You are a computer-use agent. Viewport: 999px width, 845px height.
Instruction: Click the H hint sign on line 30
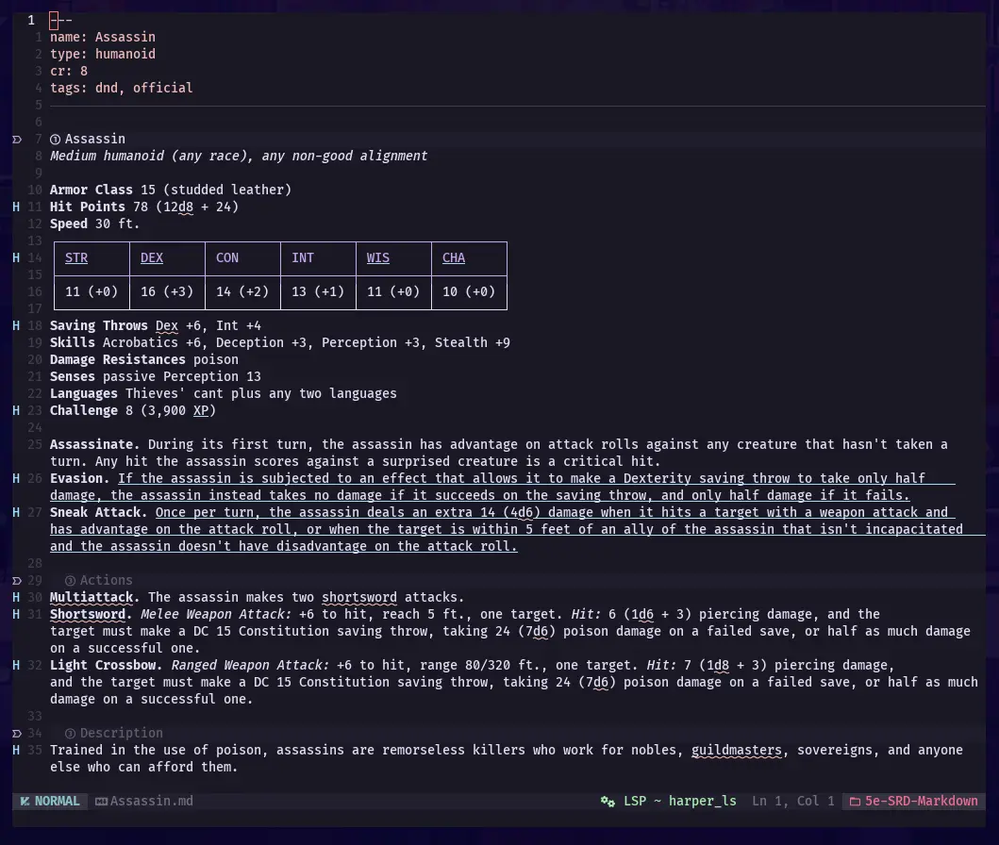[x=17, y=597]
